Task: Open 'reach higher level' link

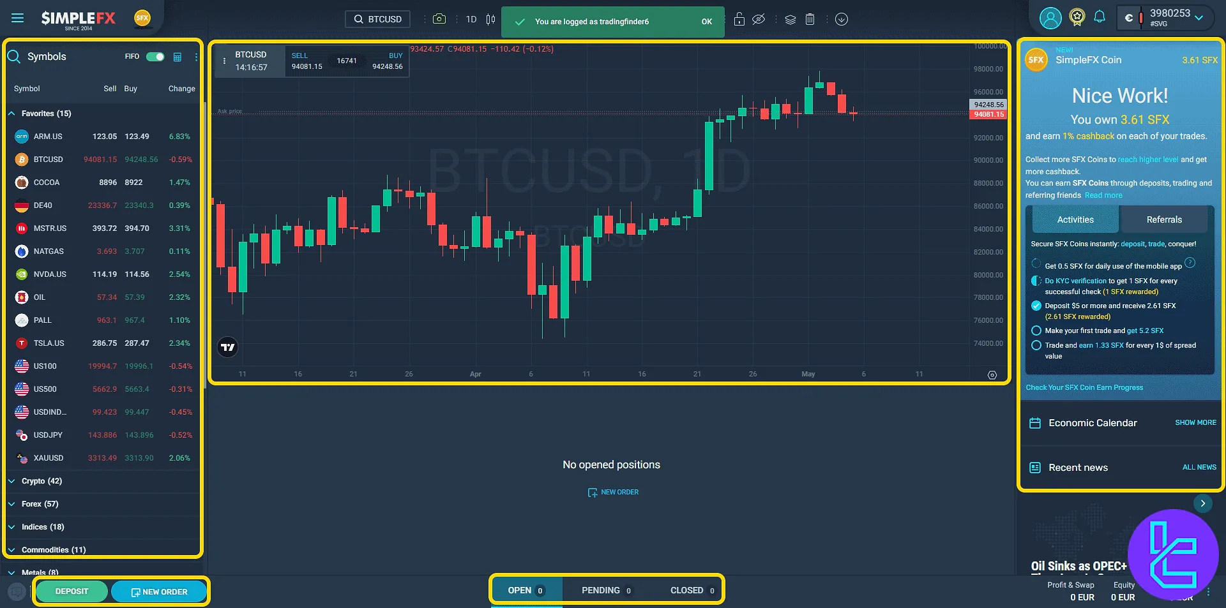Action: (1148, 159)
